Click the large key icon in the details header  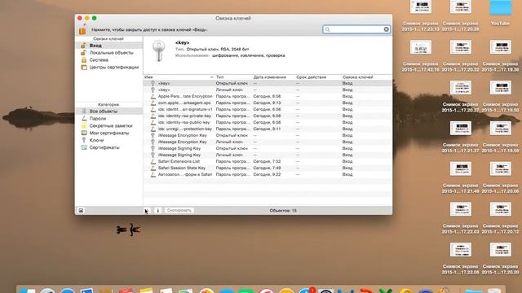(x=159, y=50)
